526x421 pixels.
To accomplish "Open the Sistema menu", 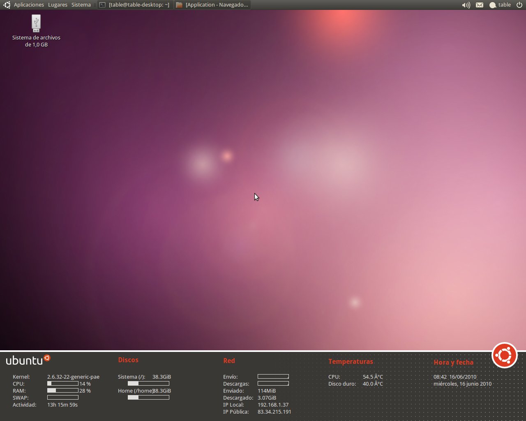I will [x=81, y=5].
